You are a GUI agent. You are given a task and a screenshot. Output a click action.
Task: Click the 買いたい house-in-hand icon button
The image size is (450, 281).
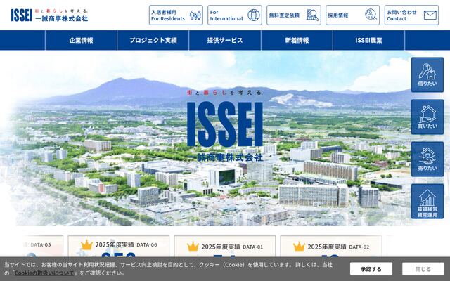(427, 117)
